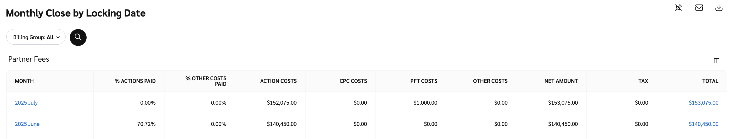Click the $153,075.00 total link
The image size is (731, 139).
tap(703, 103)
